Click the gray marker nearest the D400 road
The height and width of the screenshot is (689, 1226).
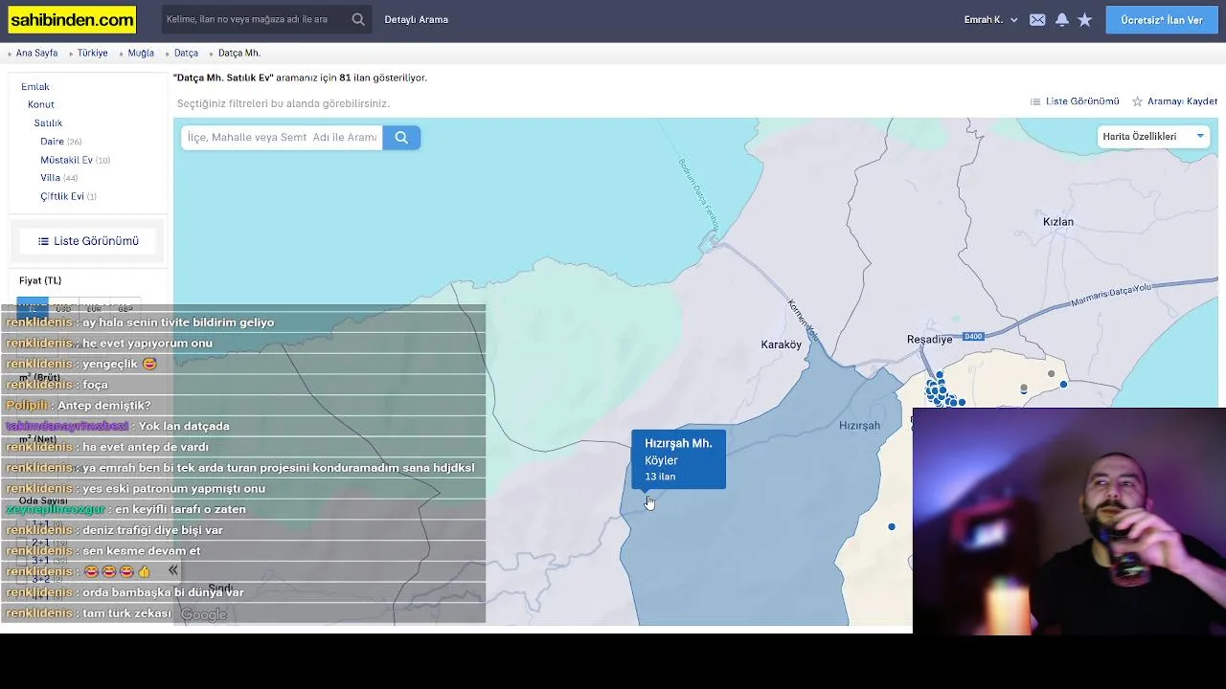pyautogui.click(x=1051, y=374)
